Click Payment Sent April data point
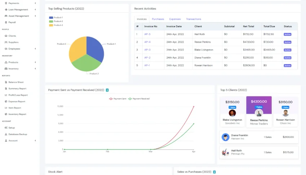This screenshot has height=175, width=306. [194, 106]
